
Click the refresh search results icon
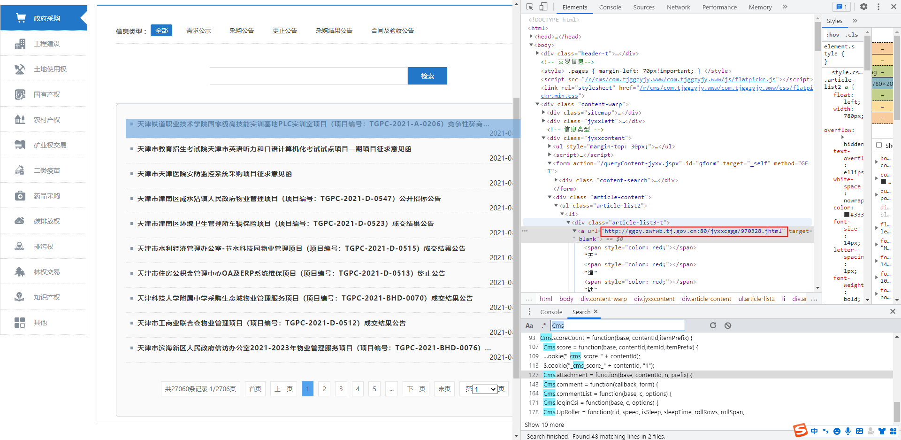[x=713, y=325]
